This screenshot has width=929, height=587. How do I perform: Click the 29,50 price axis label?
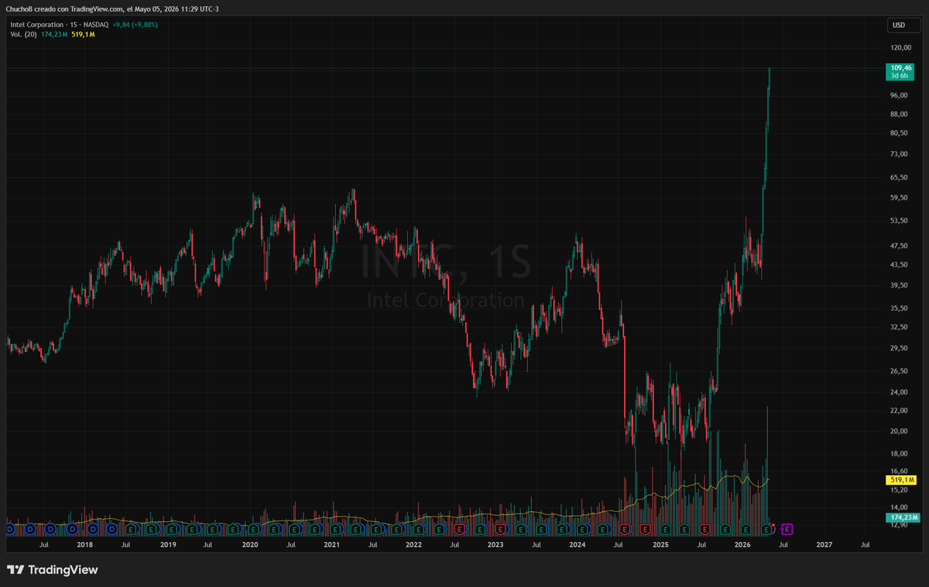899,348
